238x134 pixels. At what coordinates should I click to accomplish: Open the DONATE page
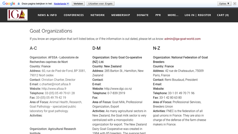(143, 15)
